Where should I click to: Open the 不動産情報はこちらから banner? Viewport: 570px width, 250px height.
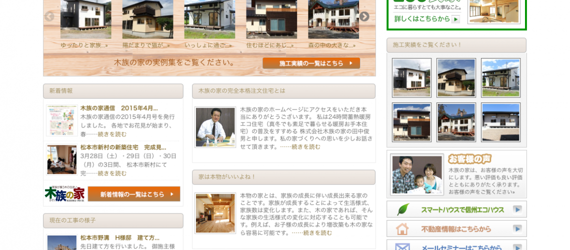[456, 228]
